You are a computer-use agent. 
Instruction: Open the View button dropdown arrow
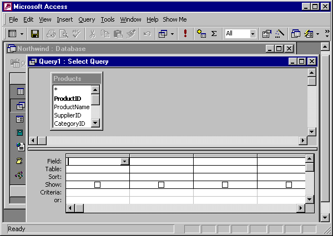[x=22, y=34]
